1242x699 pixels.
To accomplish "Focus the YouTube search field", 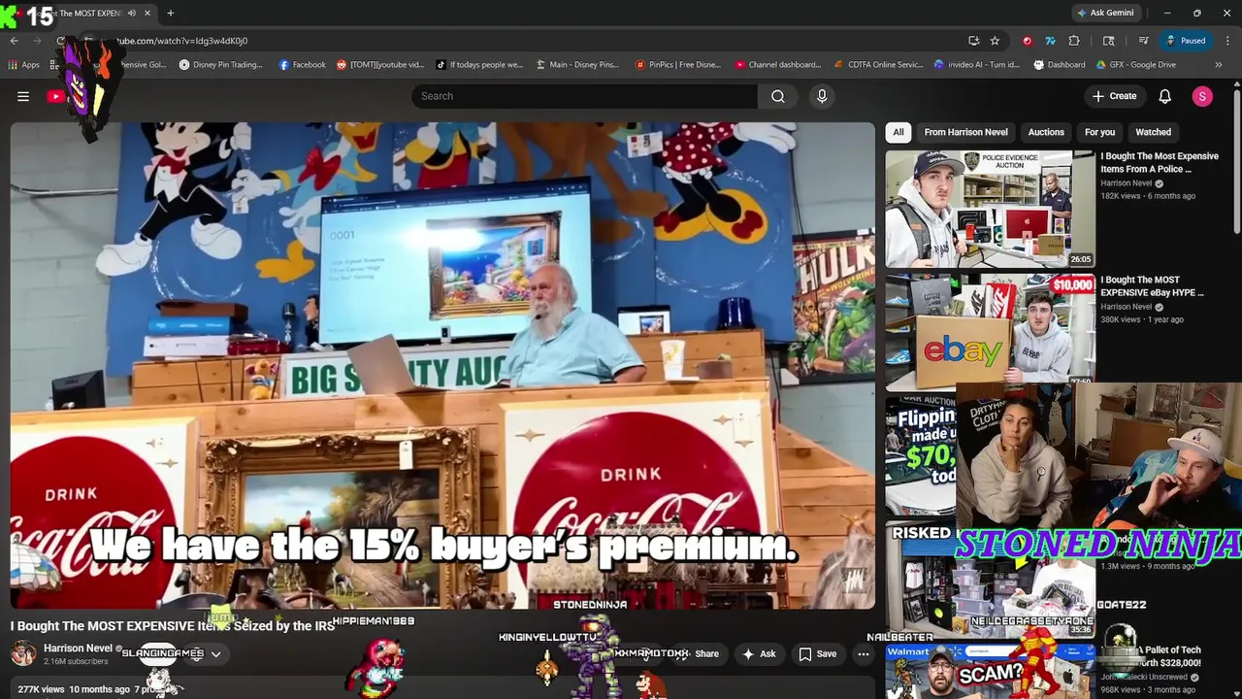I will (x=585, y=96).
